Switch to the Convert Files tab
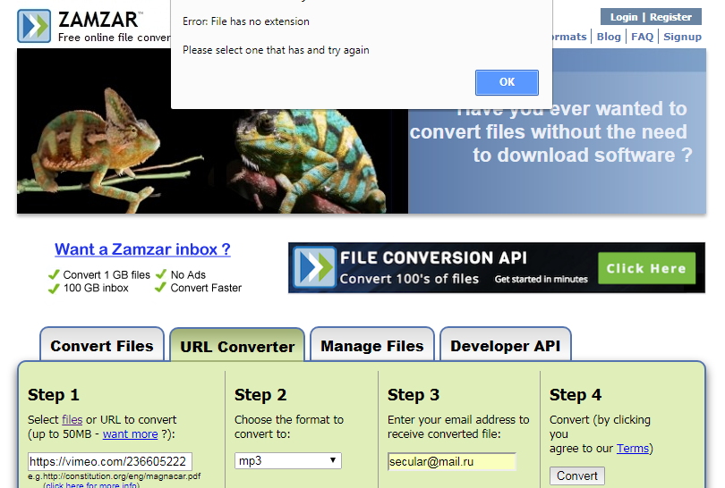The height and width of the screenshot is (488, 725). [x=102, y=346]
